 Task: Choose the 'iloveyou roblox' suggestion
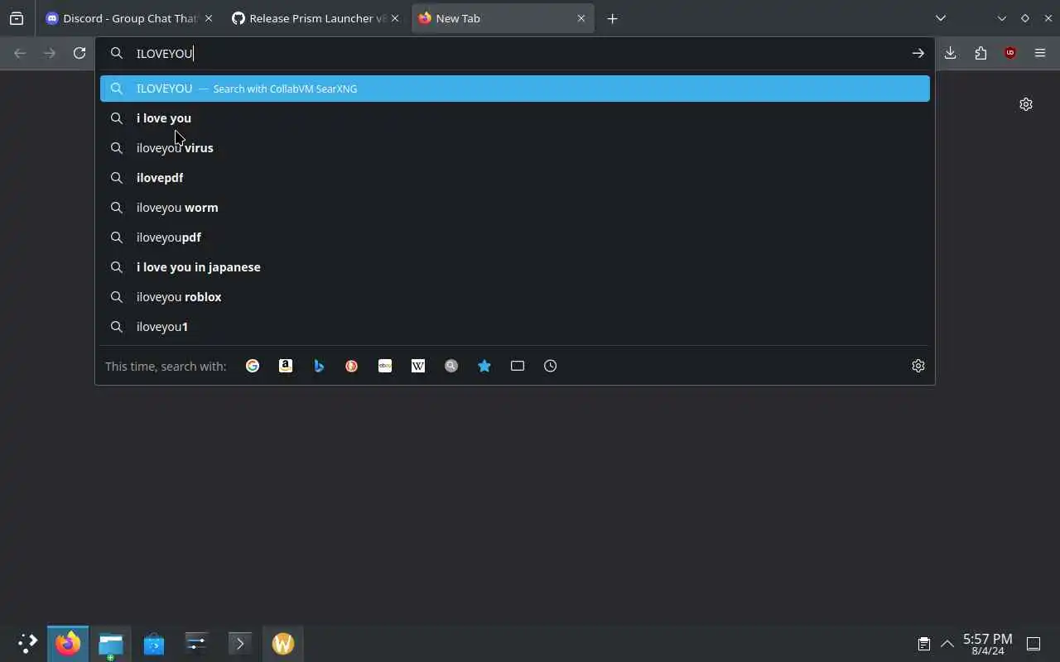515,297
